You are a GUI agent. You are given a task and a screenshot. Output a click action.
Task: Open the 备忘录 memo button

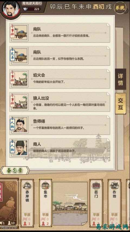coord(15,171)
